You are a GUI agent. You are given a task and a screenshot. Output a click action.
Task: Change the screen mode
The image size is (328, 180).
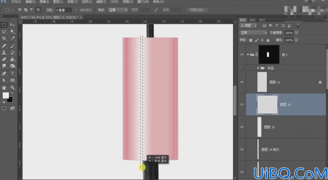tap(13, 108)
